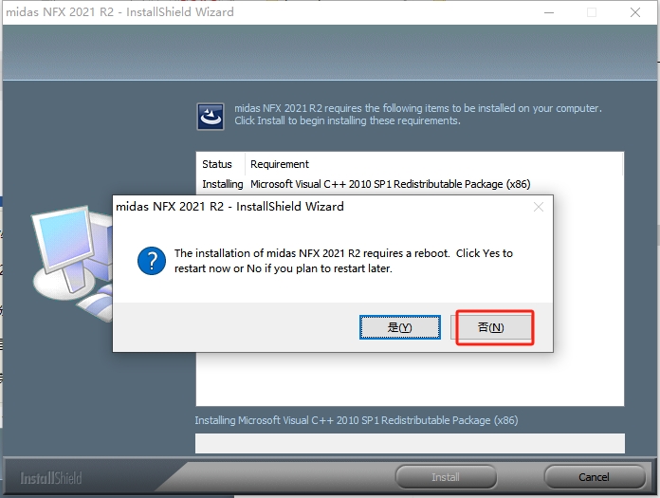660x498 pixels.
Task: Click the Cancel button in wizard
Action: [594, 477]
